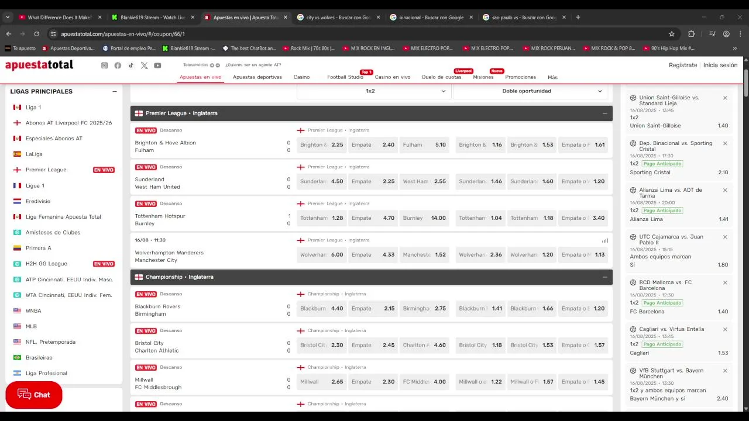This screenshot has height=421, width=749.
Task: Open the TikTok social icon
Action: pos(131,65)
